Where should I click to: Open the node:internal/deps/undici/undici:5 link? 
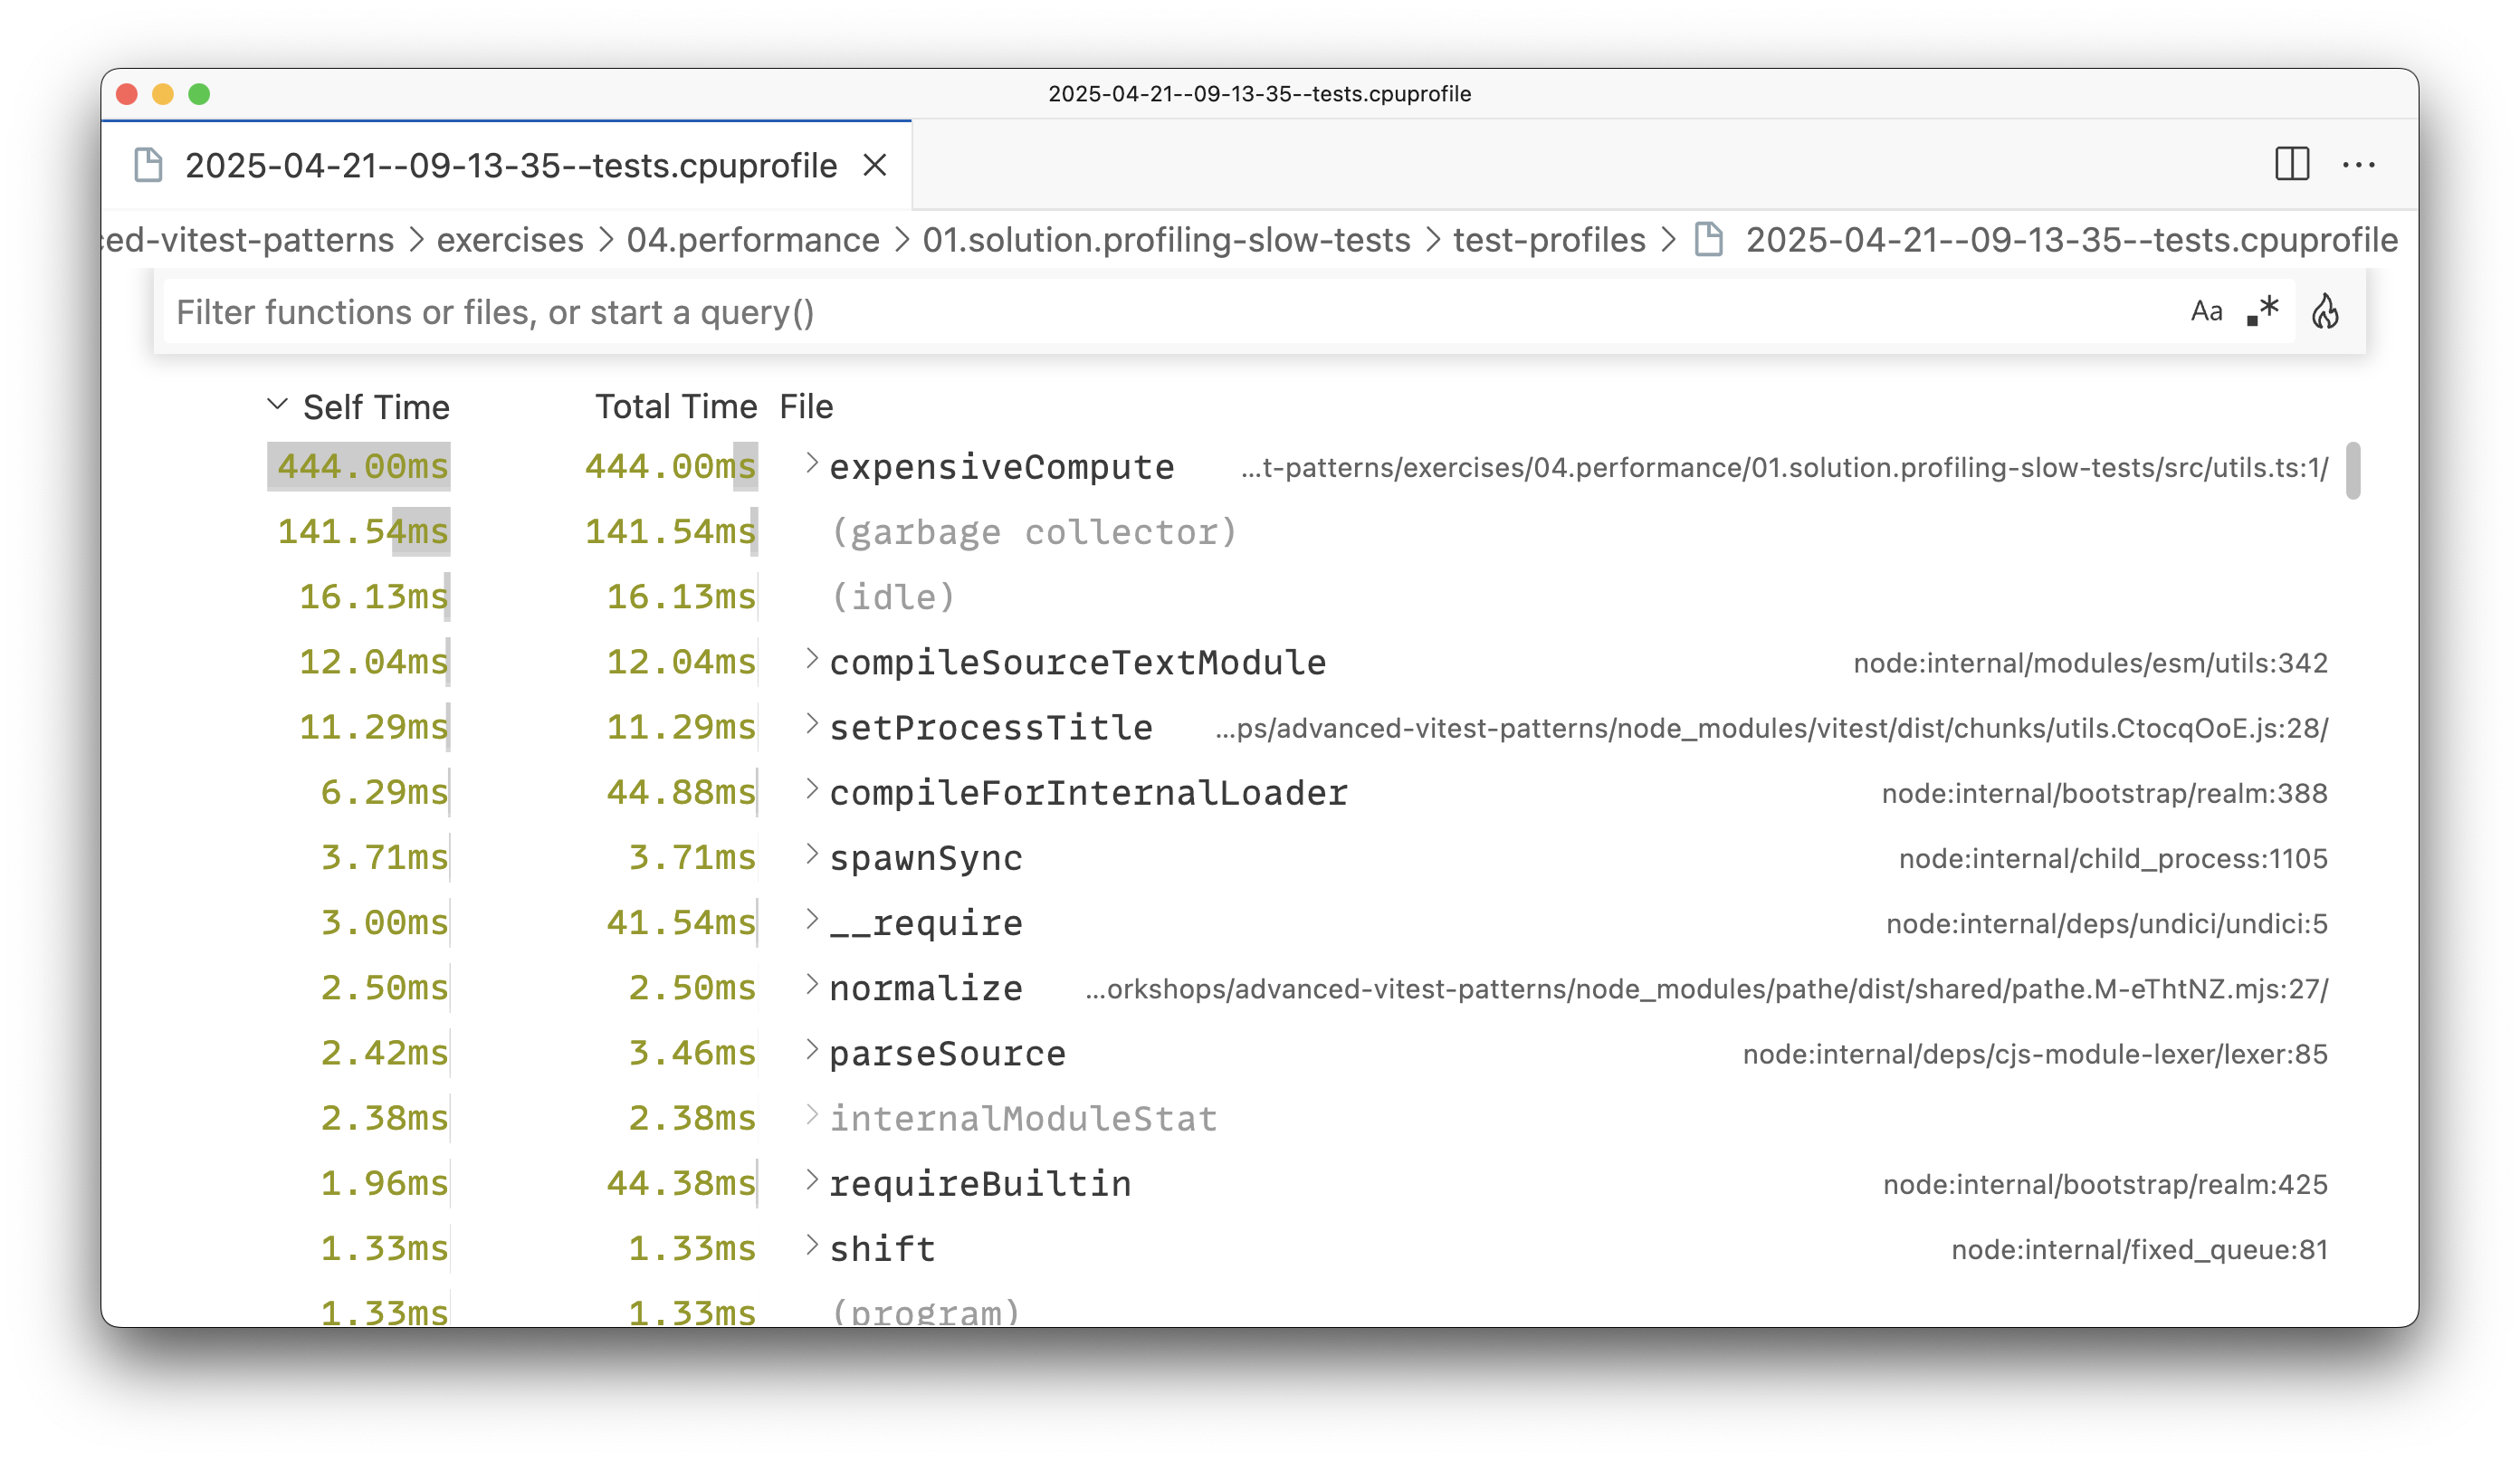coord(2107,923)
